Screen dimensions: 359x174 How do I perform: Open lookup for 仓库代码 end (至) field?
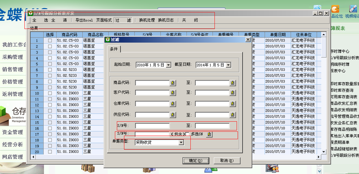[x=233, y=104]
